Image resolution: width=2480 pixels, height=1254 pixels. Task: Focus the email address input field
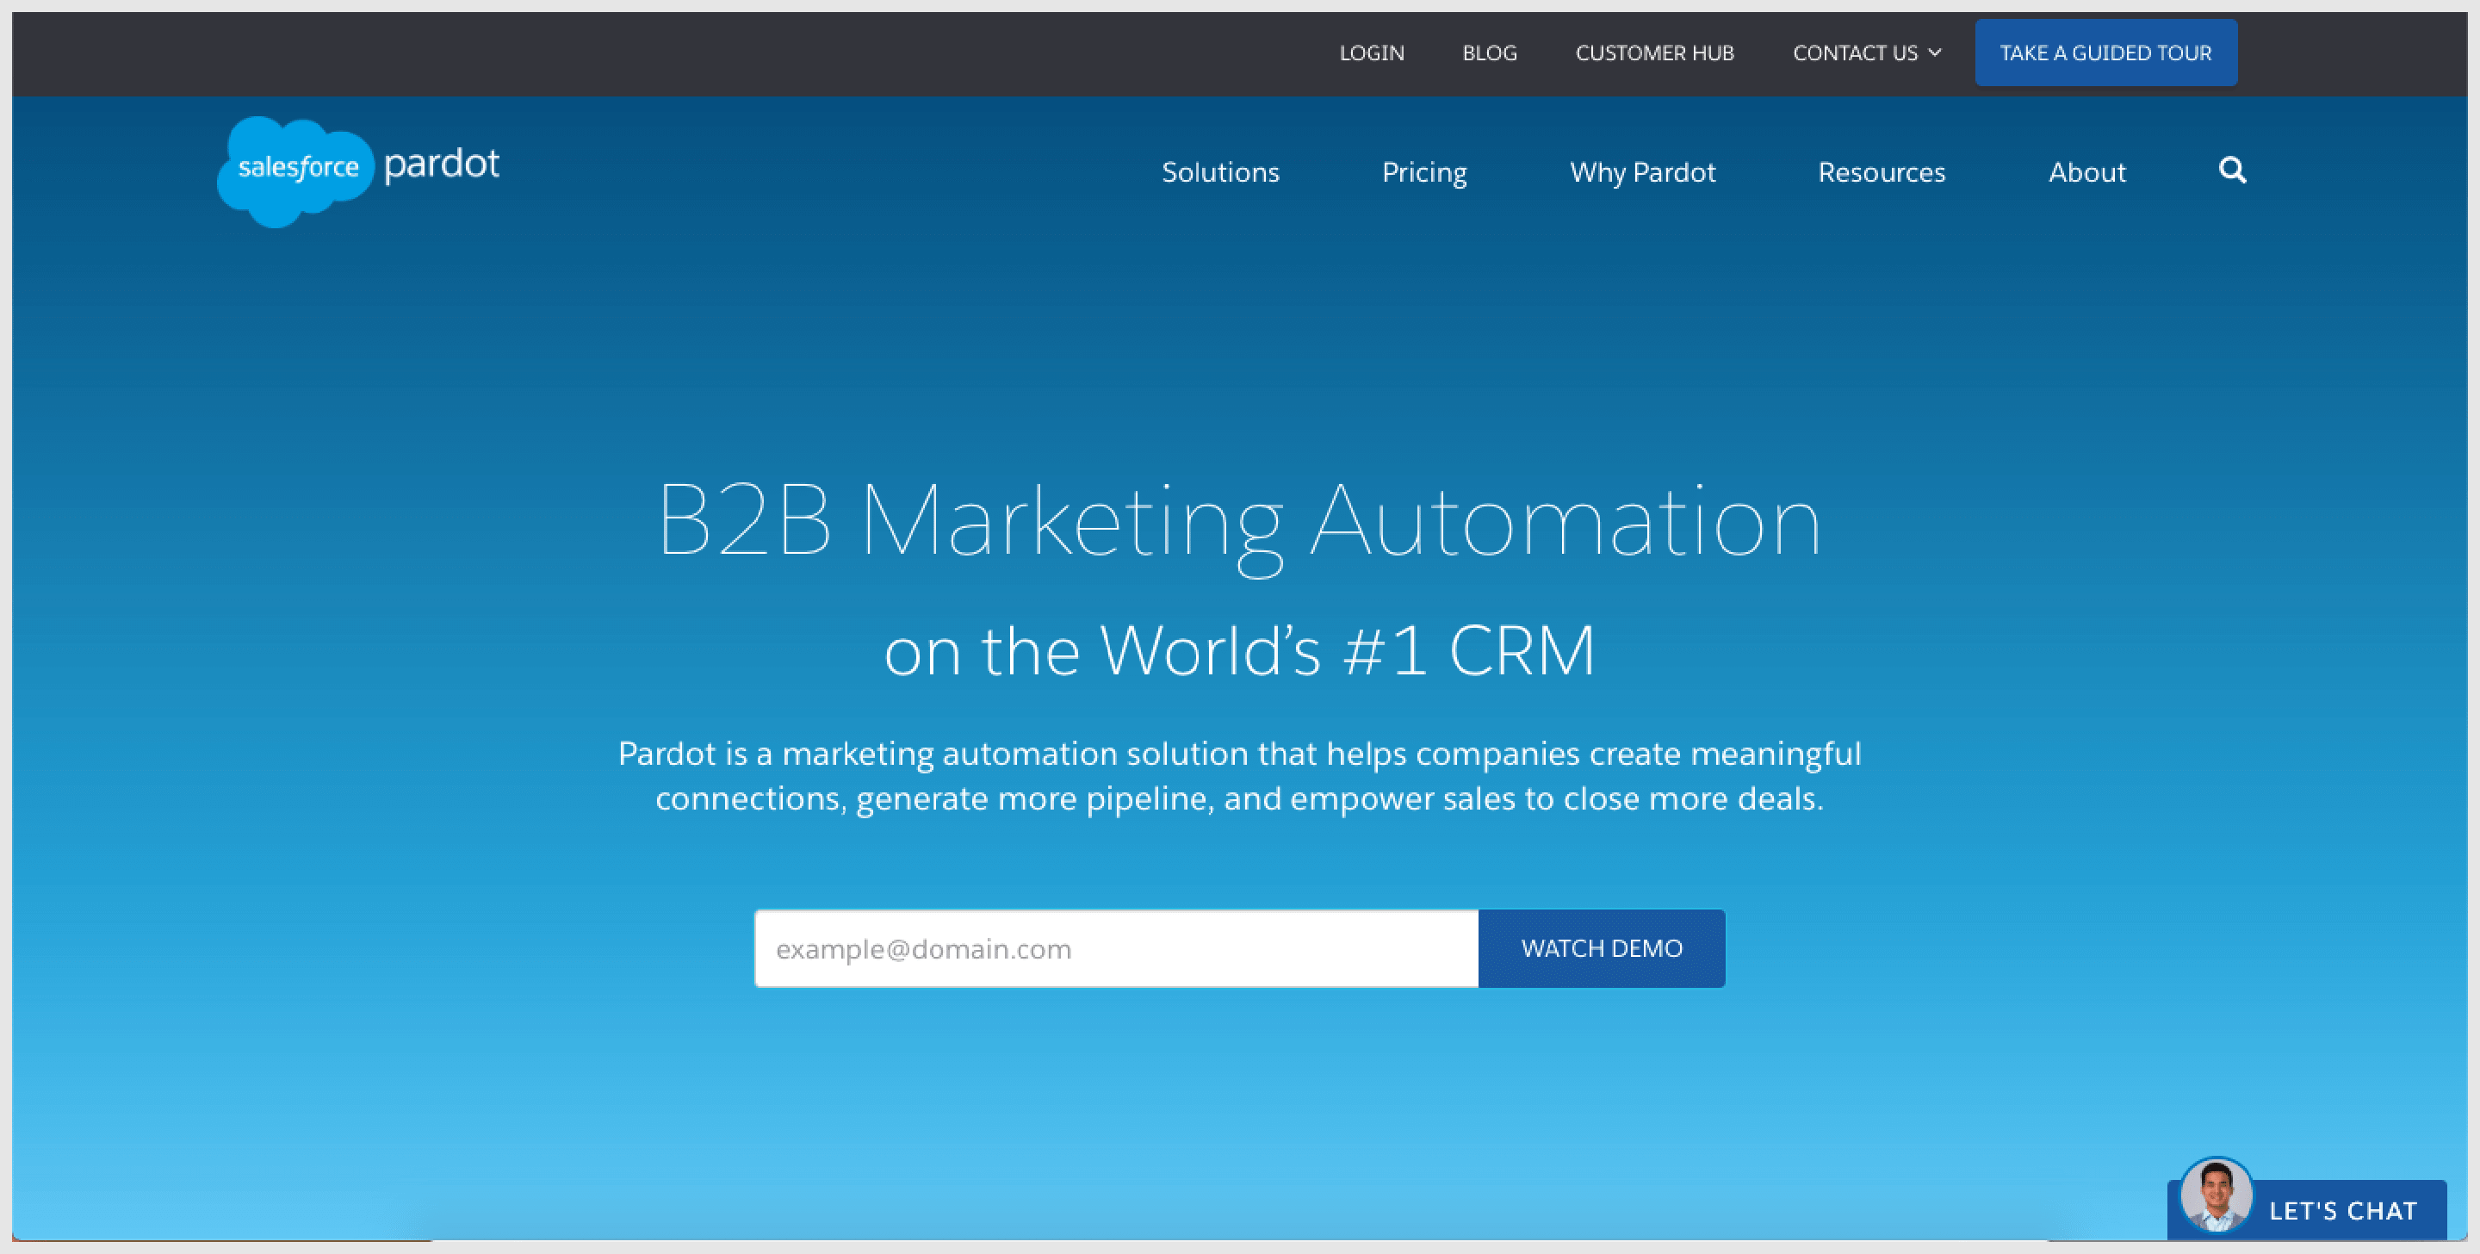pyautogui.click(x=1116, y=949)
